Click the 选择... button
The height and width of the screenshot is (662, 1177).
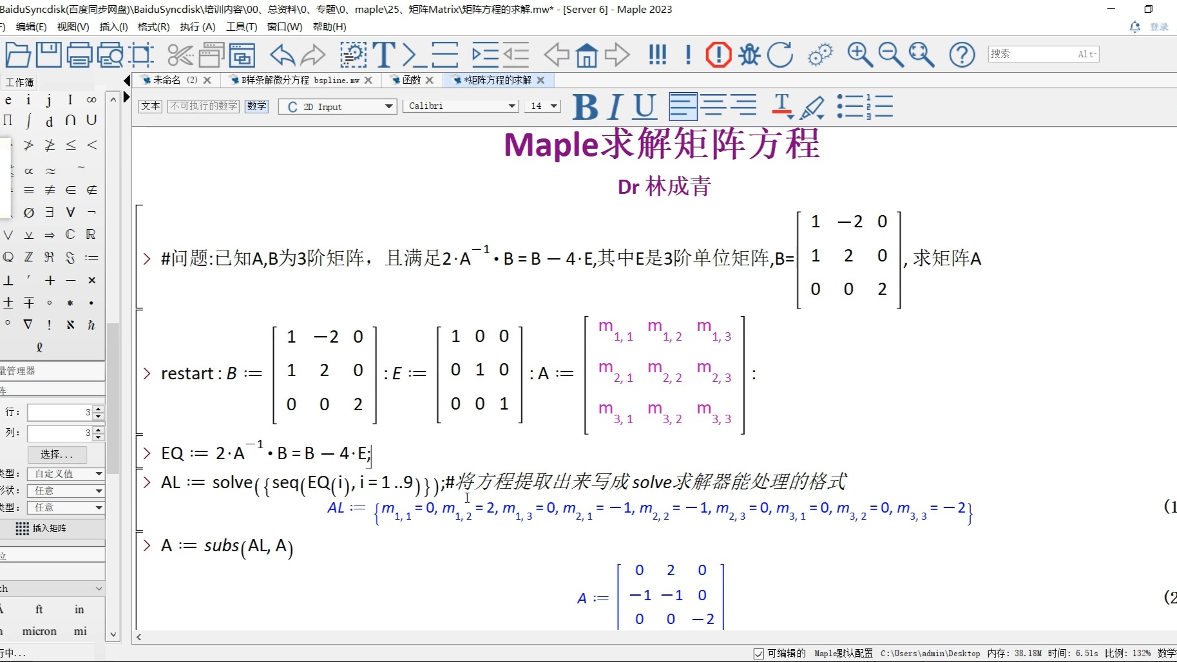(x=57, y=454)
